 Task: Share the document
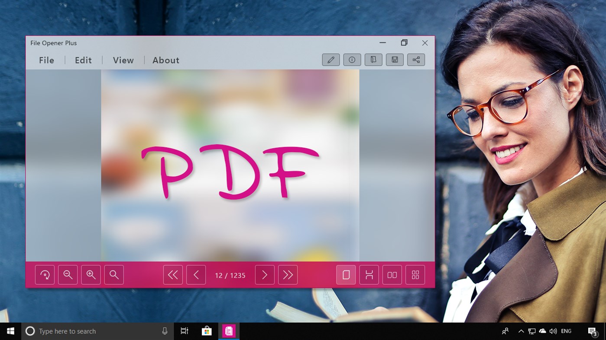coord(415,60)
